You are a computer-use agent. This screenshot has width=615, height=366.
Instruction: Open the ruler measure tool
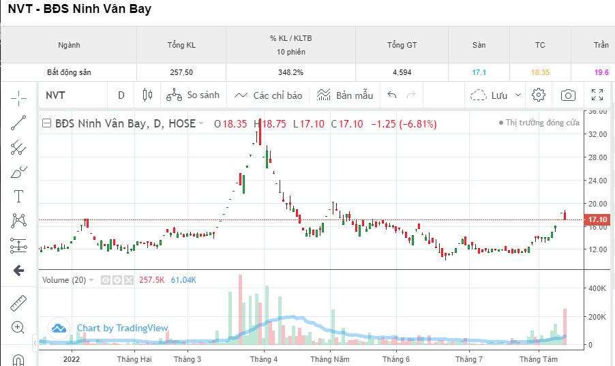click(18, 303)
